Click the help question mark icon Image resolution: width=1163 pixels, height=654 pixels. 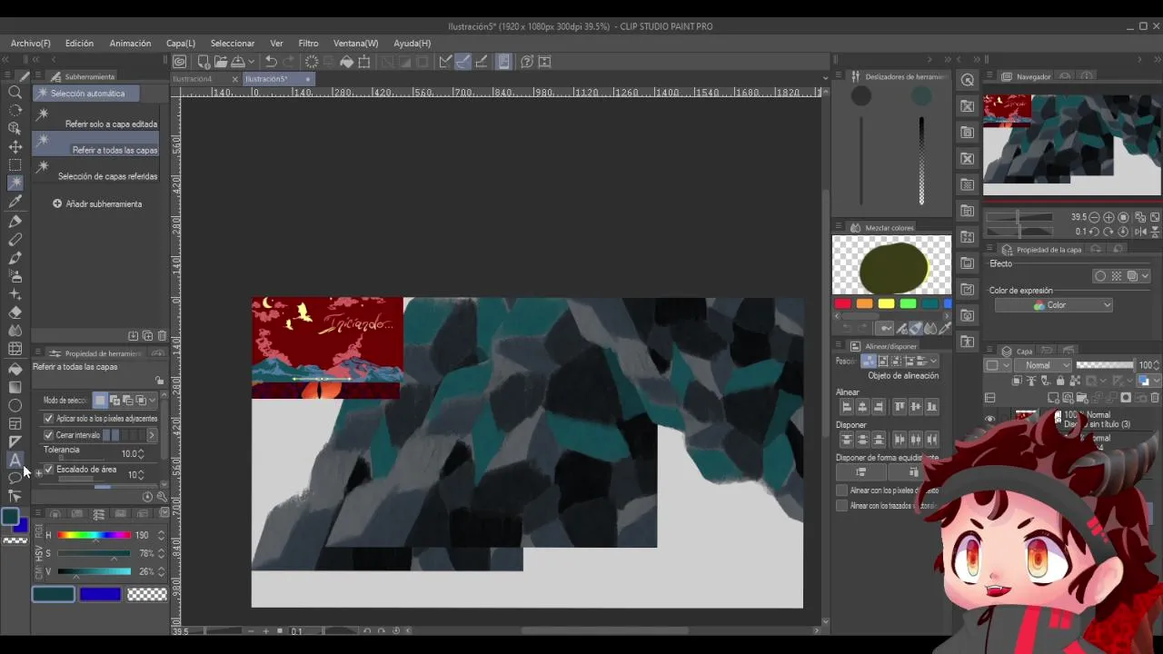point(526,62)
